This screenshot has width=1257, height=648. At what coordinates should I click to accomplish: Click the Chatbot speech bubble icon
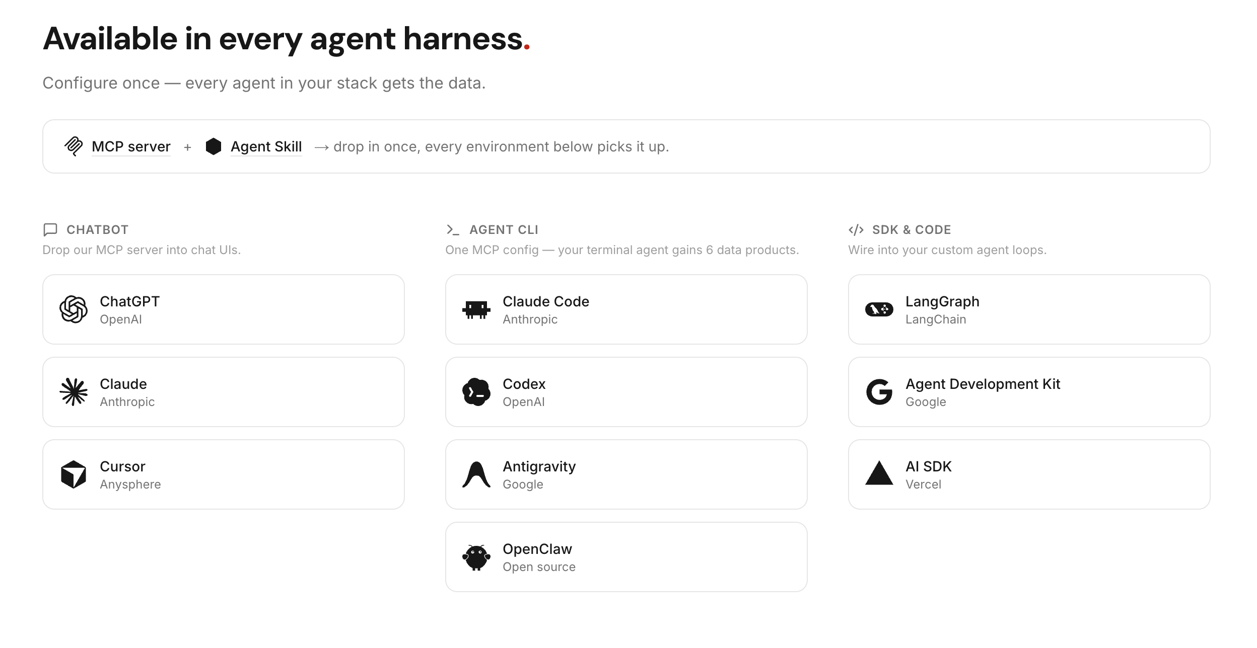(50, 230)
